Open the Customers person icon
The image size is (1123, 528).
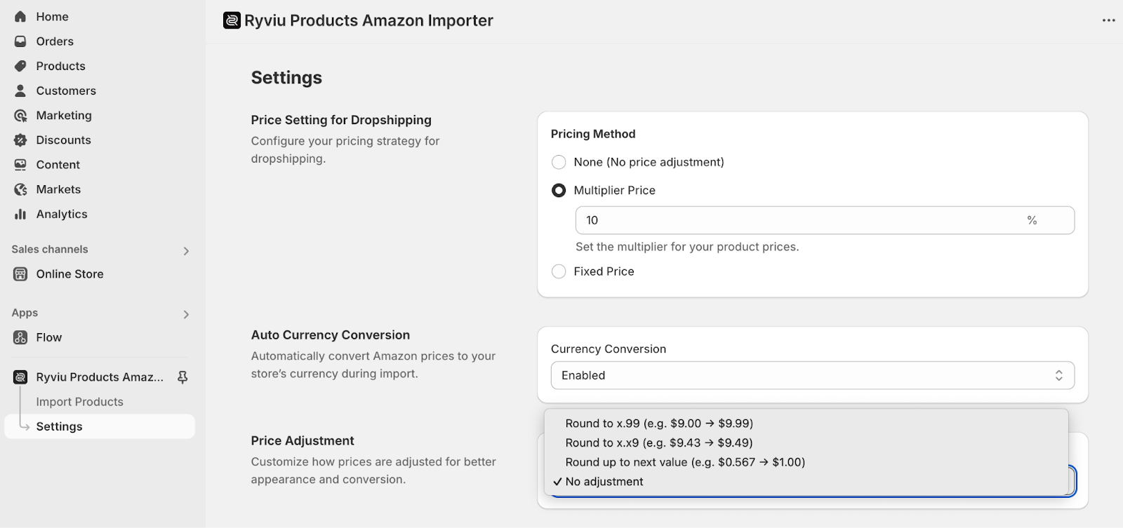pos(20,90)
